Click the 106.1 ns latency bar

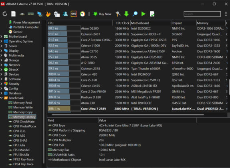click(x=59, y=108)
